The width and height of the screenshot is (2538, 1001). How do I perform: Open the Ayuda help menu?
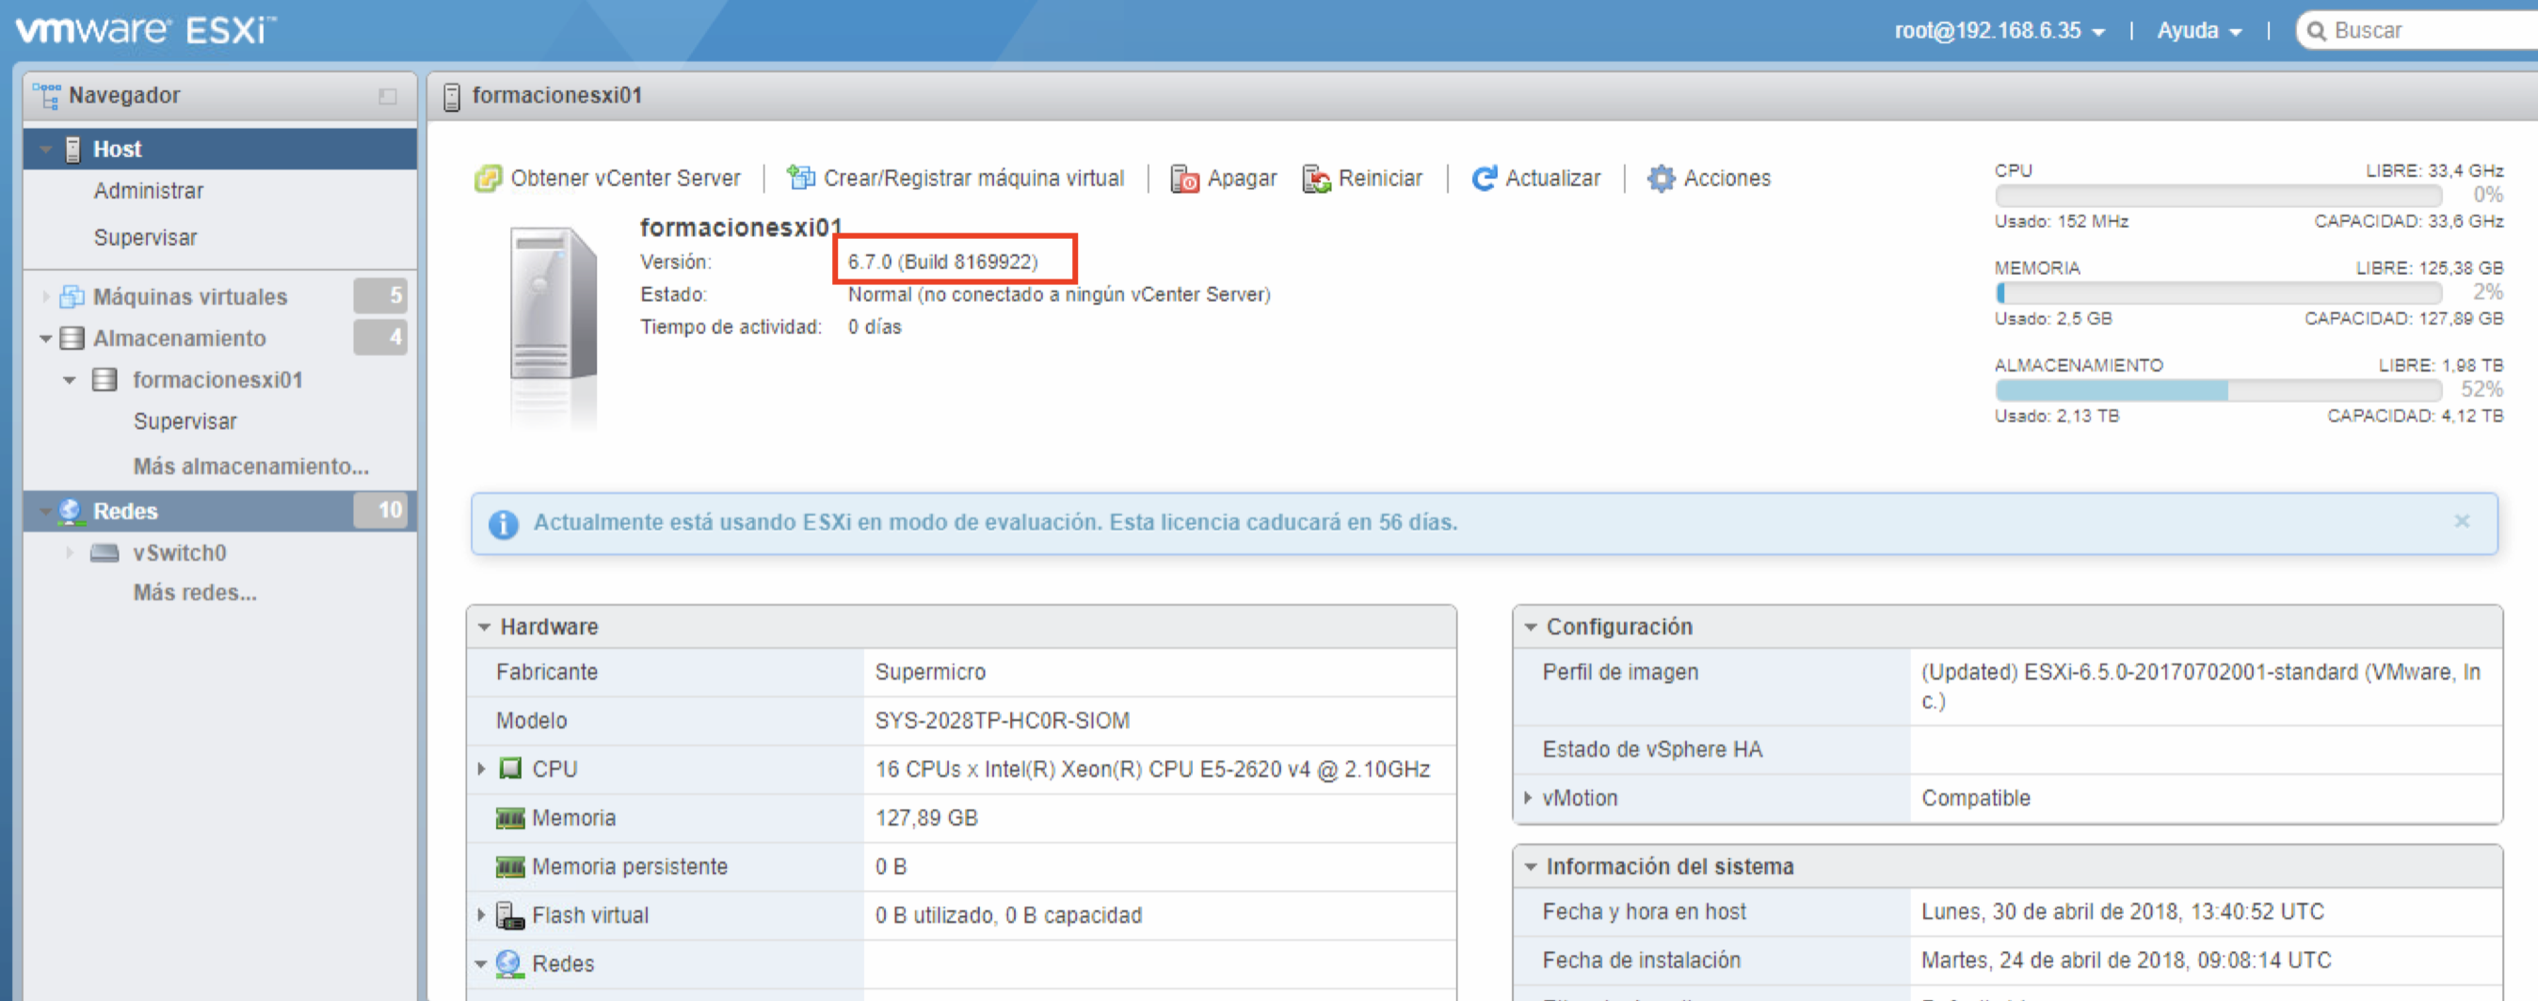[2199, 30]
